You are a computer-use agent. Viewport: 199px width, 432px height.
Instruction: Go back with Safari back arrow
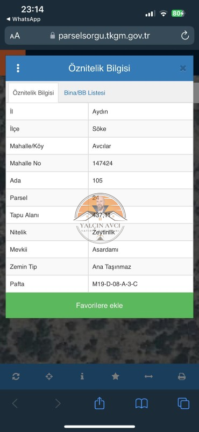coord(15,403)
